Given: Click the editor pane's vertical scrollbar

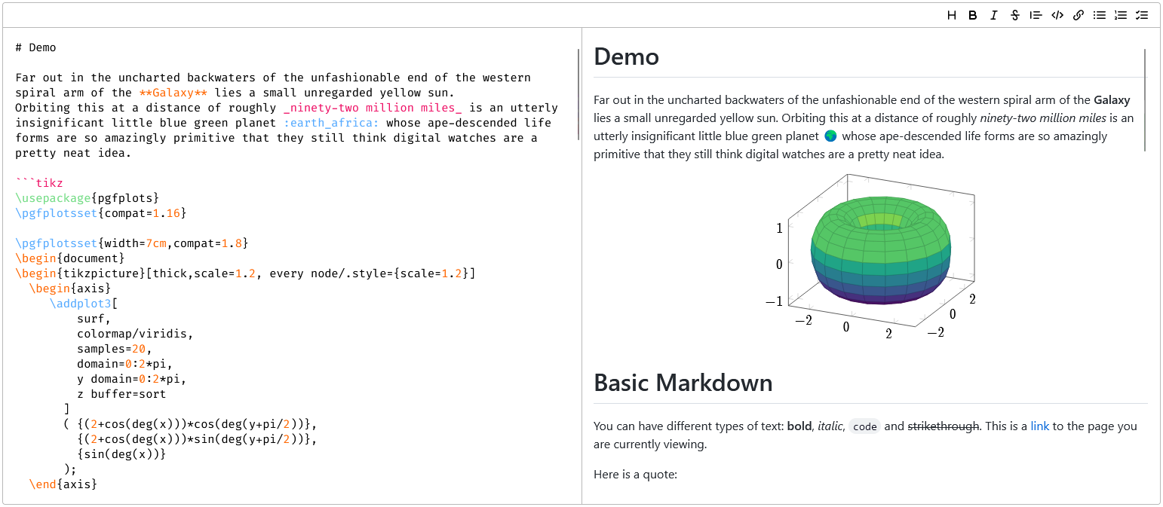Looking at the screenshot, I should point(578,94).
